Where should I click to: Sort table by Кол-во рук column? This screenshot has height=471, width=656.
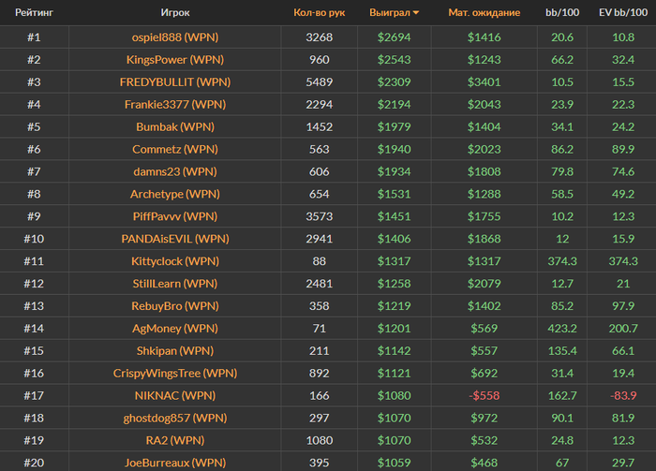tap(319, 13)
